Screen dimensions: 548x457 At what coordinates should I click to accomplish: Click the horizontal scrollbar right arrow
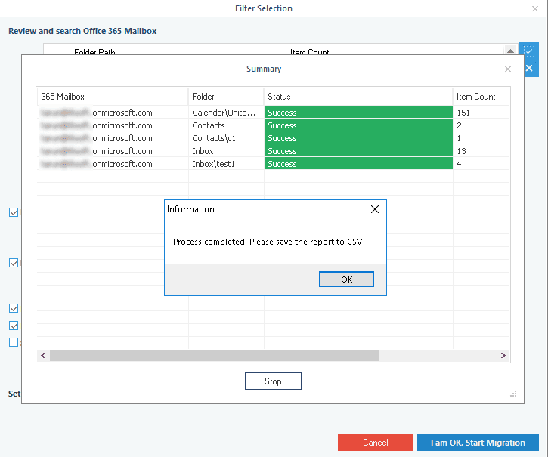pos(503,355)
